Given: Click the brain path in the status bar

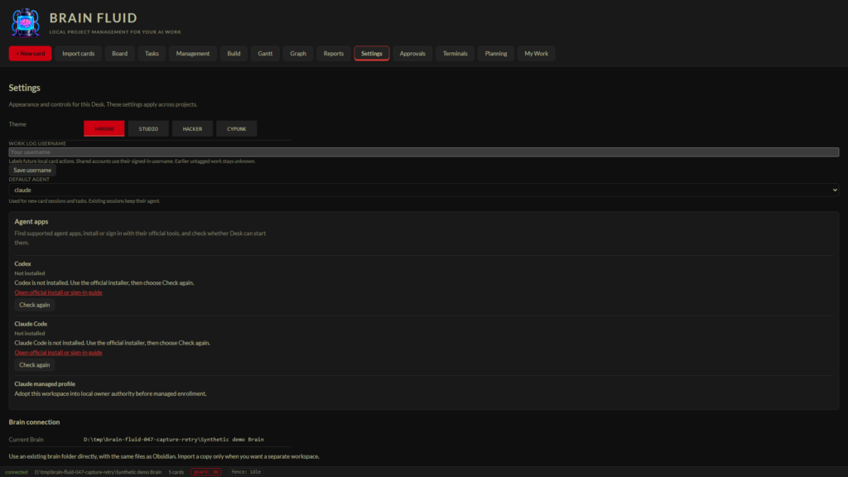Looking at the screenshot, I should coord(98,472).
